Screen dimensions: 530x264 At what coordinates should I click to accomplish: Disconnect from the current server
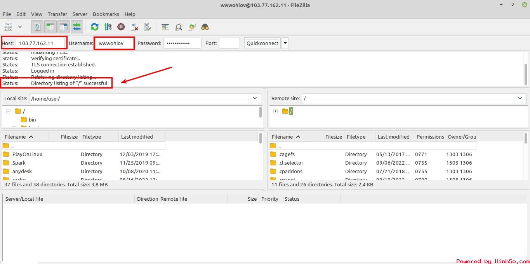(x=134, y=27)
